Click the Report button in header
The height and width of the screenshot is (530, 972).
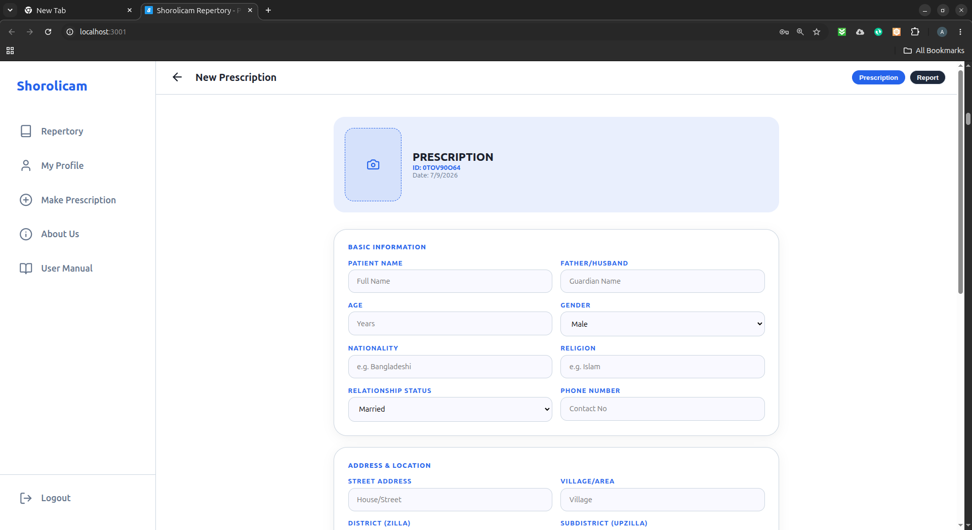pyautogui.click(x=927, y=77)
